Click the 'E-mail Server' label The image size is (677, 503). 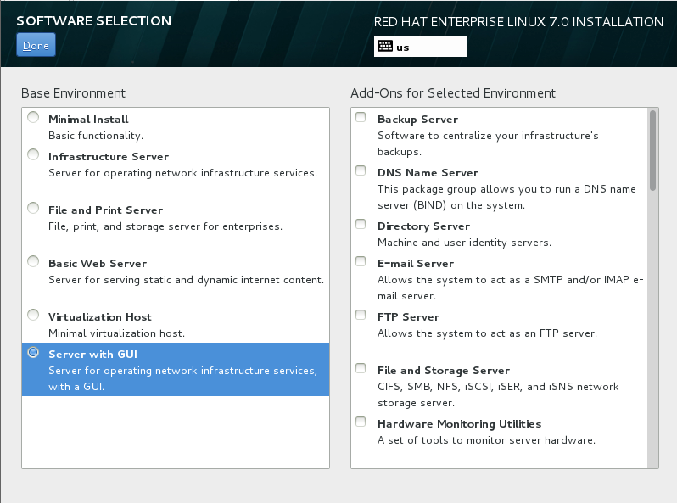(x=416, y=263)
